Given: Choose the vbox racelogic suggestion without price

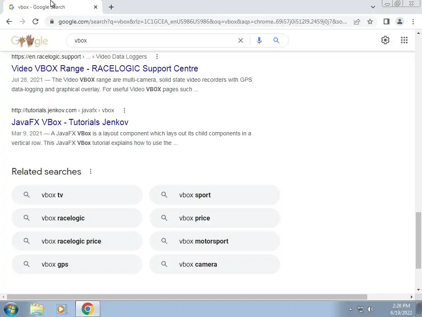Looking at the screenshot, I should pos(77,218).
